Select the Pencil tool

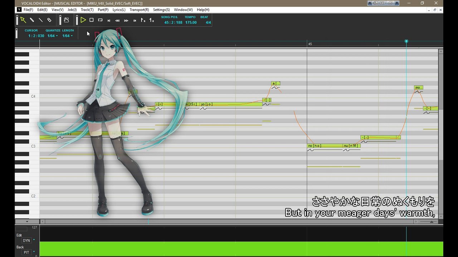click(32, 20)
